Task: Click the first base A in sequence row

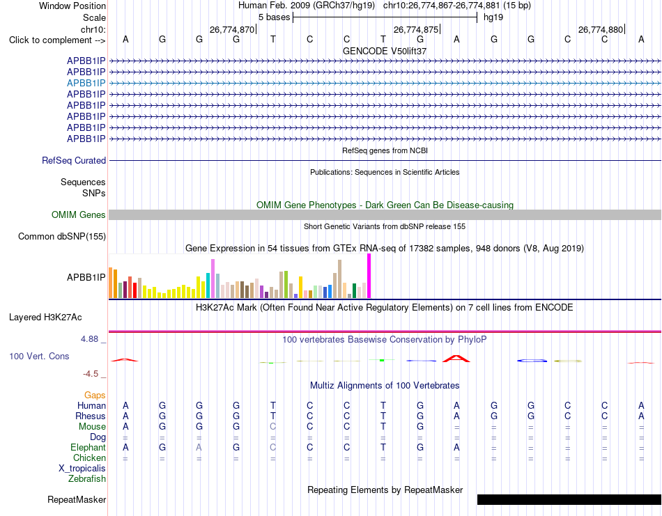Action: pyautogui.click(x=125, y=39)
